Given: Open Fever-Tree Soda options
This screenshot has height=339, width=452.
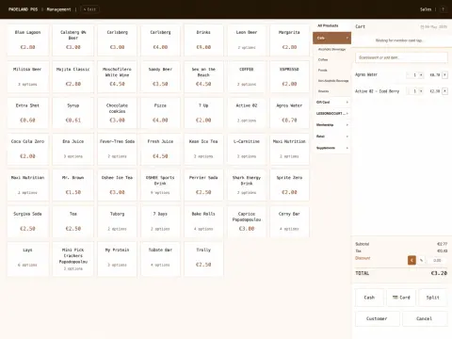Looking at the screenshot, I should 117,149.
